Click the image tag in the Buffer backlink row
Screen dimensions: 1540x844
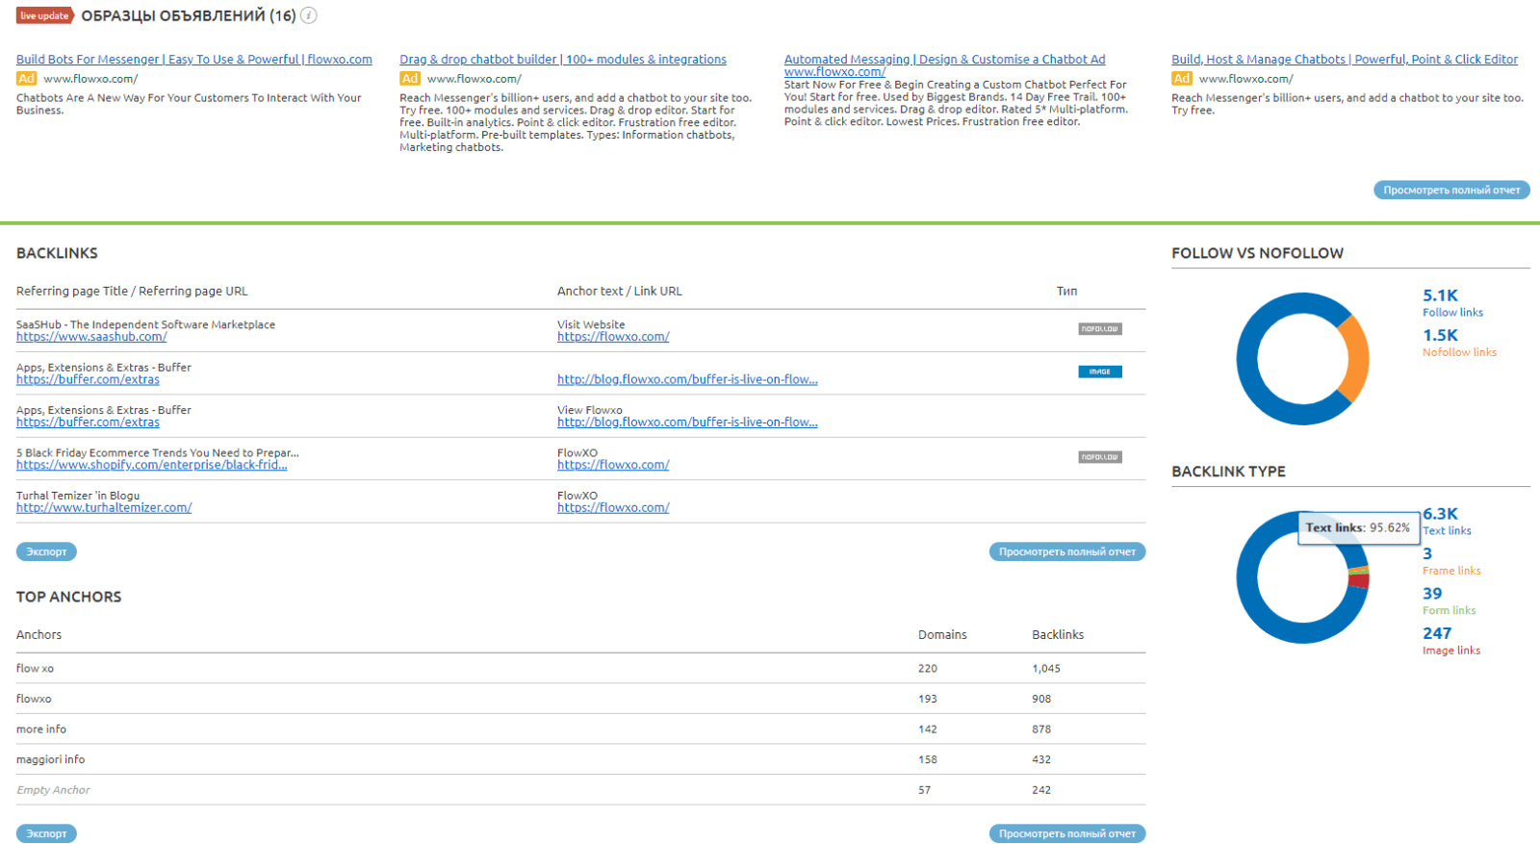(x=1100, y=371)
